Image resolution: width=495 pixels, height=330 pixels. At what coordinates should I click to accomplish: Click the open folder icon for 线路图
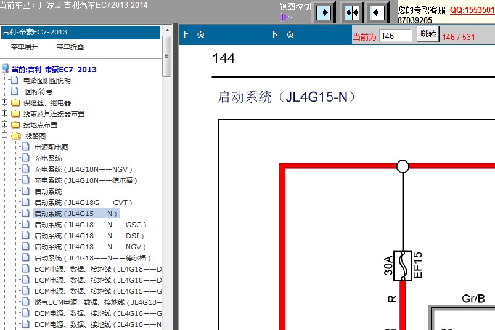pos(16,135)
